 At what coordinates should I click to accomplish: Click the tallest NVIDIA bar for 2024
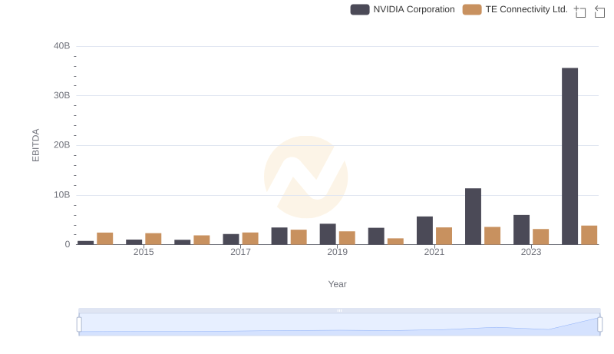tap(569, 156)
